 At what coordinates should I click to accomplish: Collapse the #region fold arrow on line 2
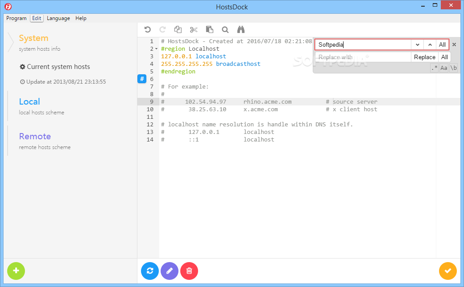156,49
